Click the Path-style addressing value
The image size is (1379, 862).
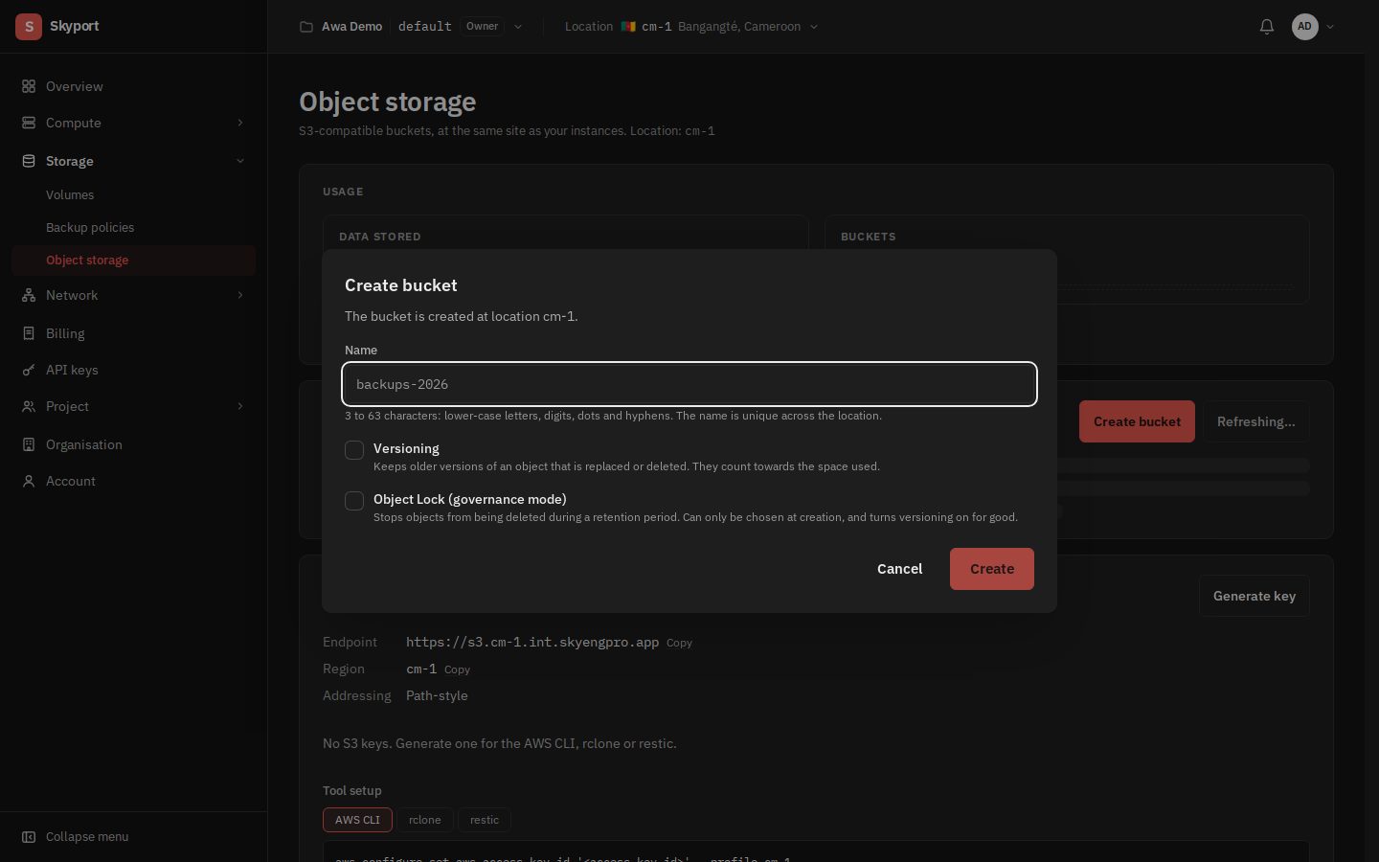pyautogui.click(x=437, y=695)
